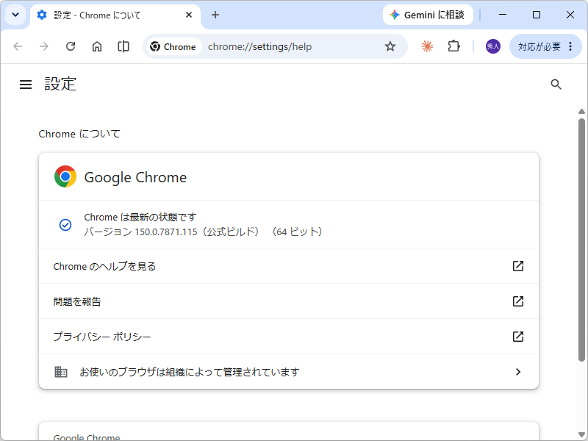Image resolution: width=588 pixels, height=441 pixels.
Task: Click the page scrollbar thumb
Action: tap(581, 240)
